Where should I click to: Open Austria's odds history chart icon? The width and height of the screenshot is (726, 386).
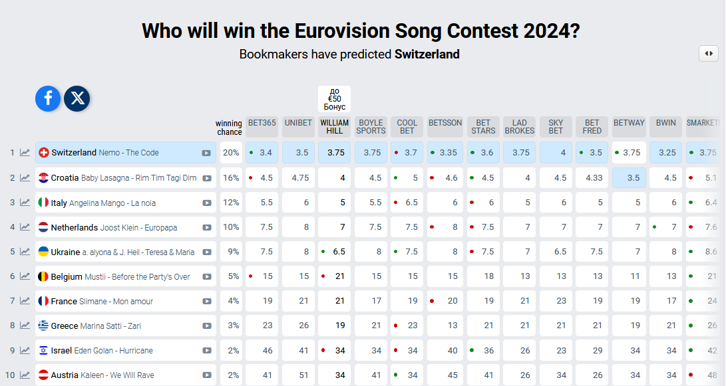(25, 375)
